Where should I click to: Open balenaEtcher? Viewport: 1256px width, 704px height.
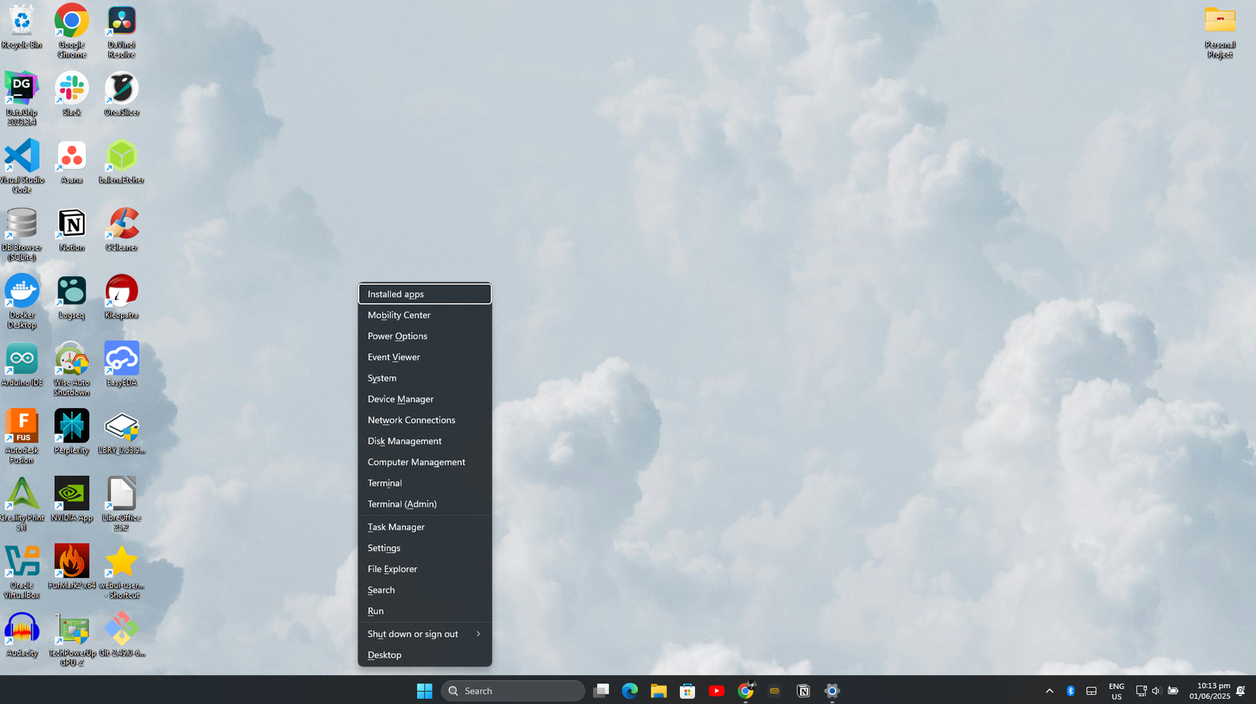click(x=121, y=157)
